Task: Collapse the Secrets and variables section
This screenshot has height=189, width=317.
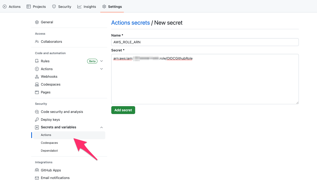Action: pos(102,127)
